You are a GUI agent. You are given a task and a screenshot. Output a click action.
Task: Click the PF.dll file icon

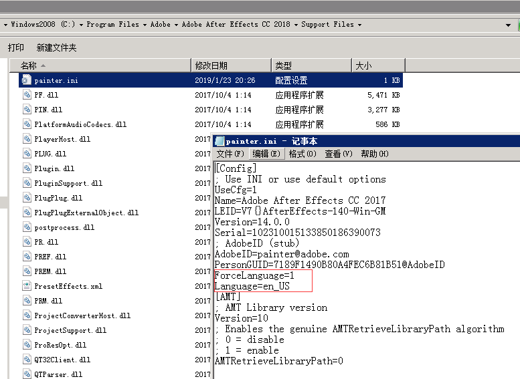click(x=26, y=95)
